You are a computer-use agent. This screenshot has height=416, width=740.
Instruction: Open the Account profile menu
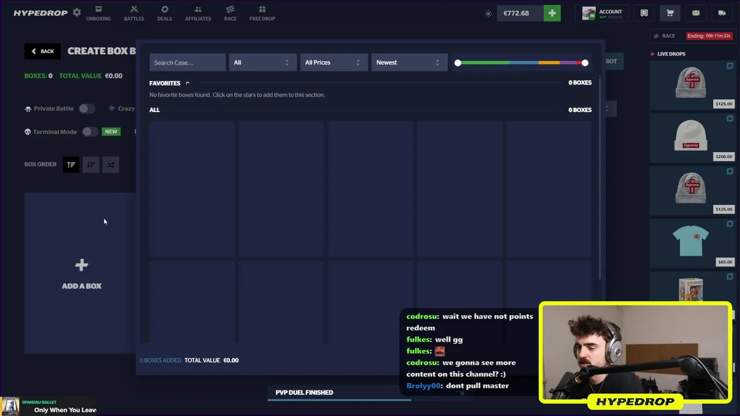click(x=602, y=13)
